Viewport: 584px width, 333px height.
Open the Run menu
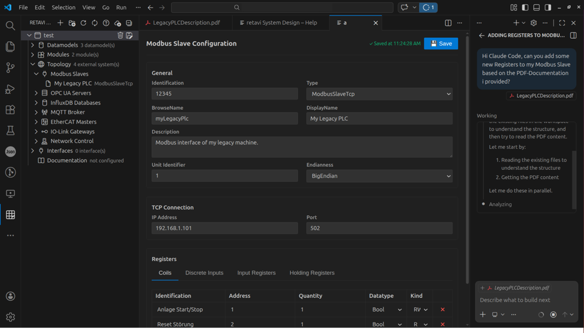point(121,8)
